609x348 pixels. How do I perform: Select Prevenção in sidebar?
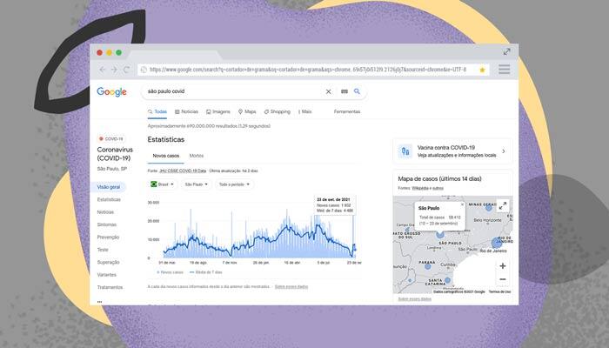click(108, 238)
